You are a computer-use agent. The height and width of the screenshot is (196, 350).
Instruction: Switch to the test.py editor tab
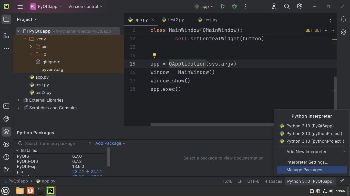[208, 20]
